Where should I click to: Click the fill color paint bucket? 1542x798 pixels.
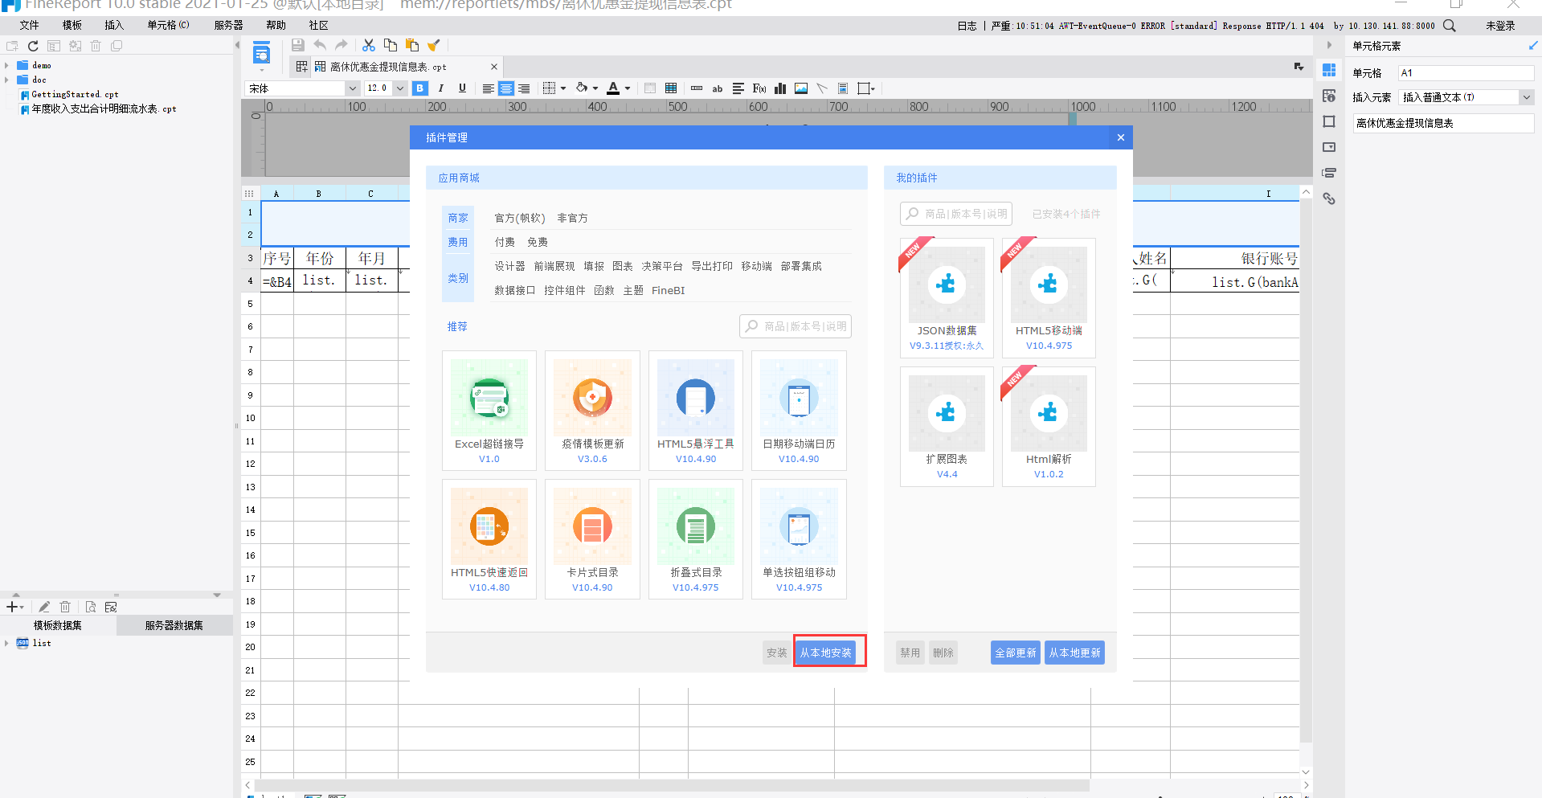point(582,88)
